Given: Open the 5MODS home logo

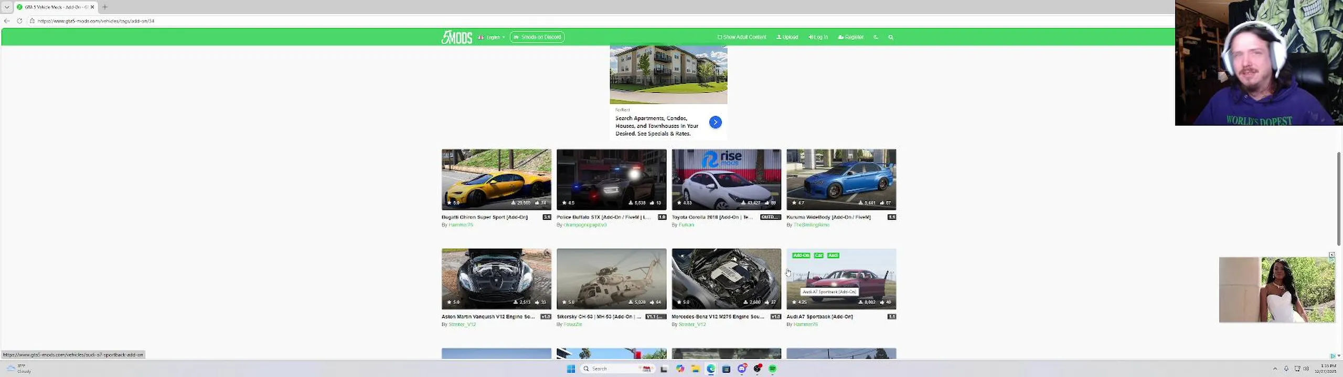Looking at the screenshot, I should pos(456,37).
